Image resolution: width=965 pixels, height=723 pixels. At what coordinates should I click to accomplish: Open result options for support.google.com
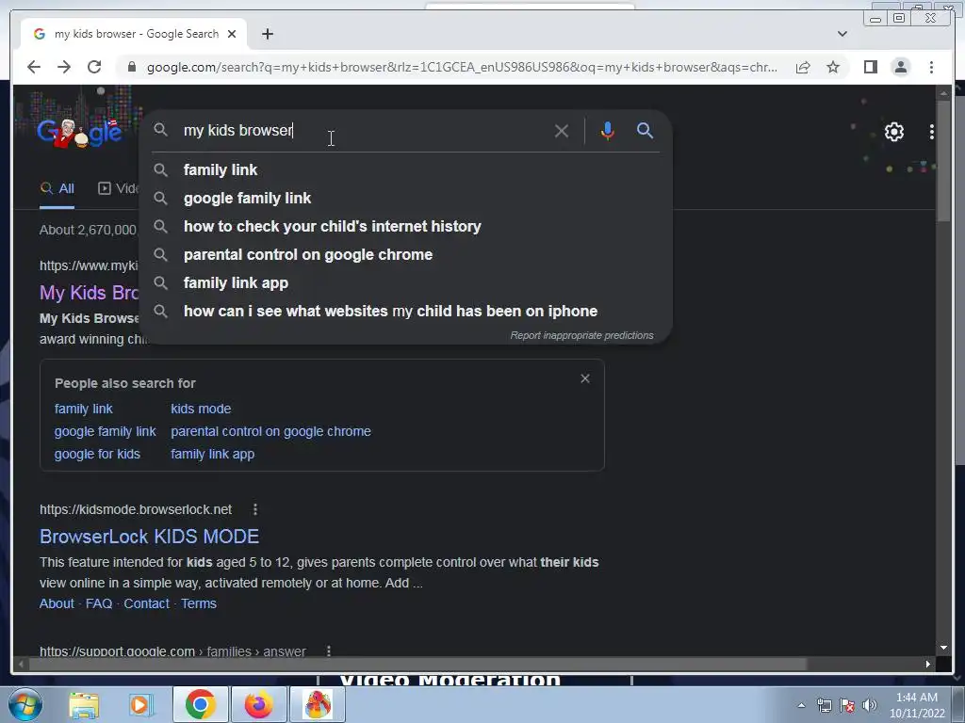[329, 651]
